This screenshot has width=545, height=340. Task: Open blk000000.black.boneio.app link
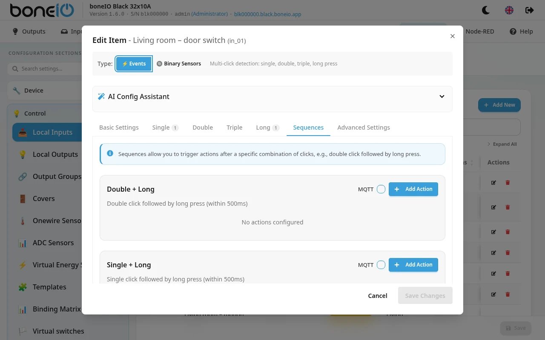click(x=267, y=14)
